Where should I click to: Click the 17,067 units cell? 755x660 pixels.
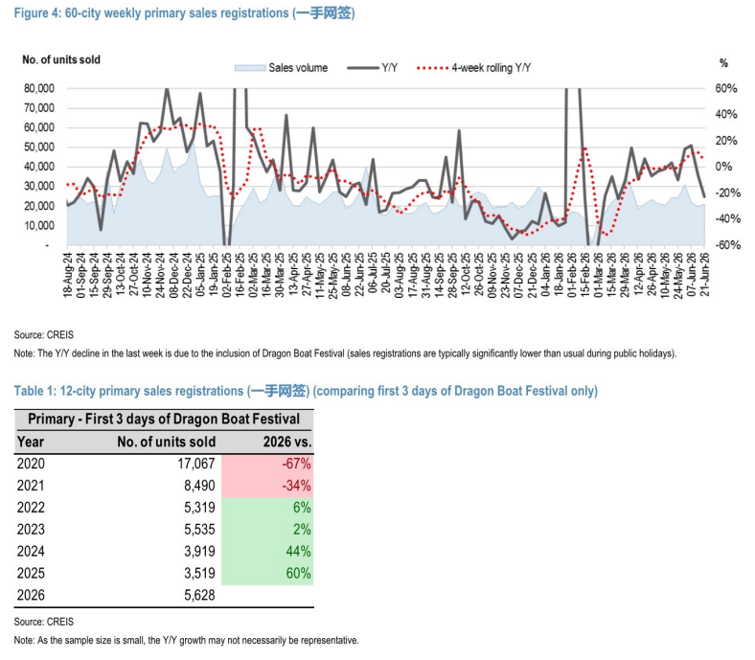(x=196, y=464)
